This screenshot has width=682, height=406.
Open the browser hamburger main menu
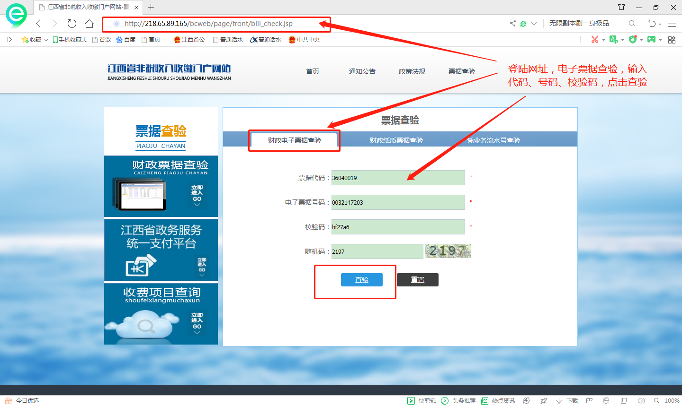pos(672,24)
